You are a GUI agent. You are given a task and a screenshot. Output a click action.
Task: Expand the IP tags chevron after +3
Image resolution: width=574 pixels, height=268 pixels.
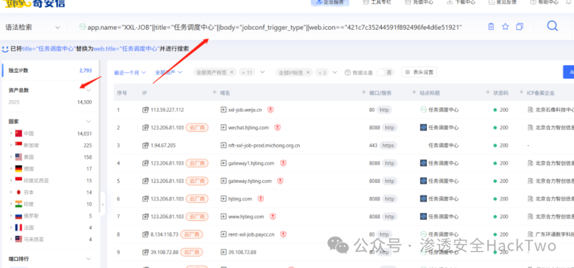tap(335, 72)
